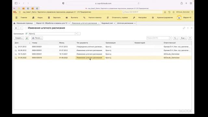Select the row dated 01.01.2012
This screenshot has width=208, height=117.
pyautogui.click(x=103, y=47)
